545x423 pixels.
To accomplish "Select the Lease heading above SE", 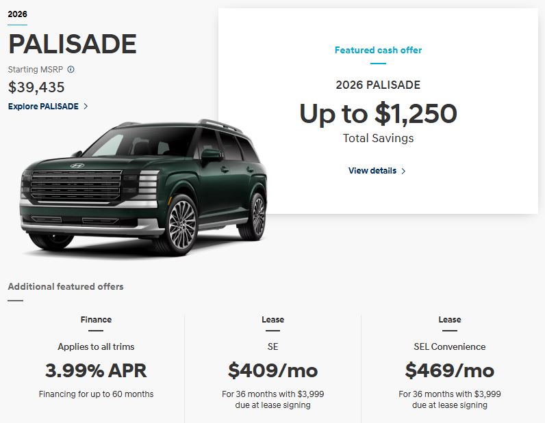I will (272, 320).
